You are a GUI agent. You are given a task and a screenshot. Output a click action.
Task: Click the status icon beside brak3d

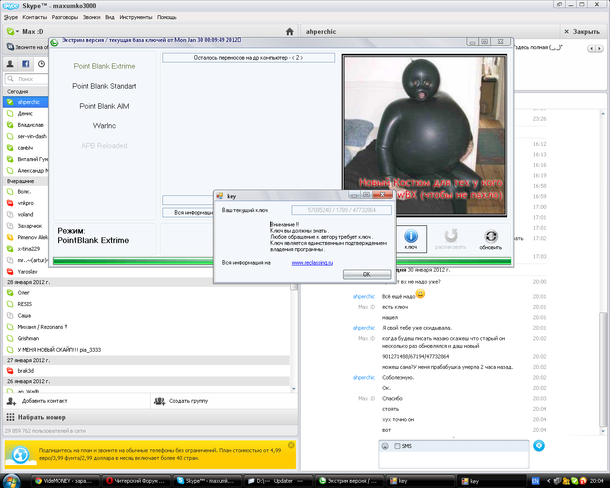10,371
